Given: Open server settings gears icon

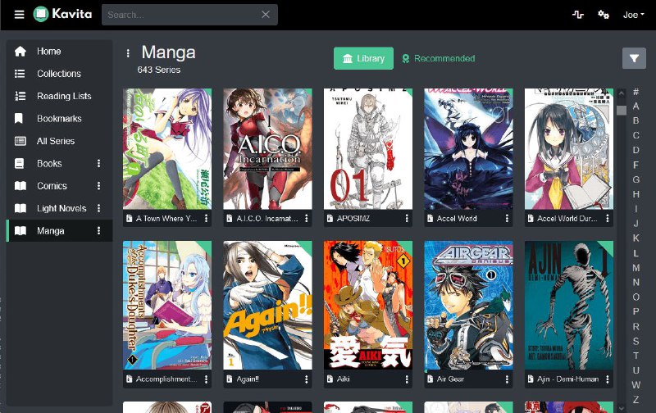Looking at the screenshot, I should 604,15.
